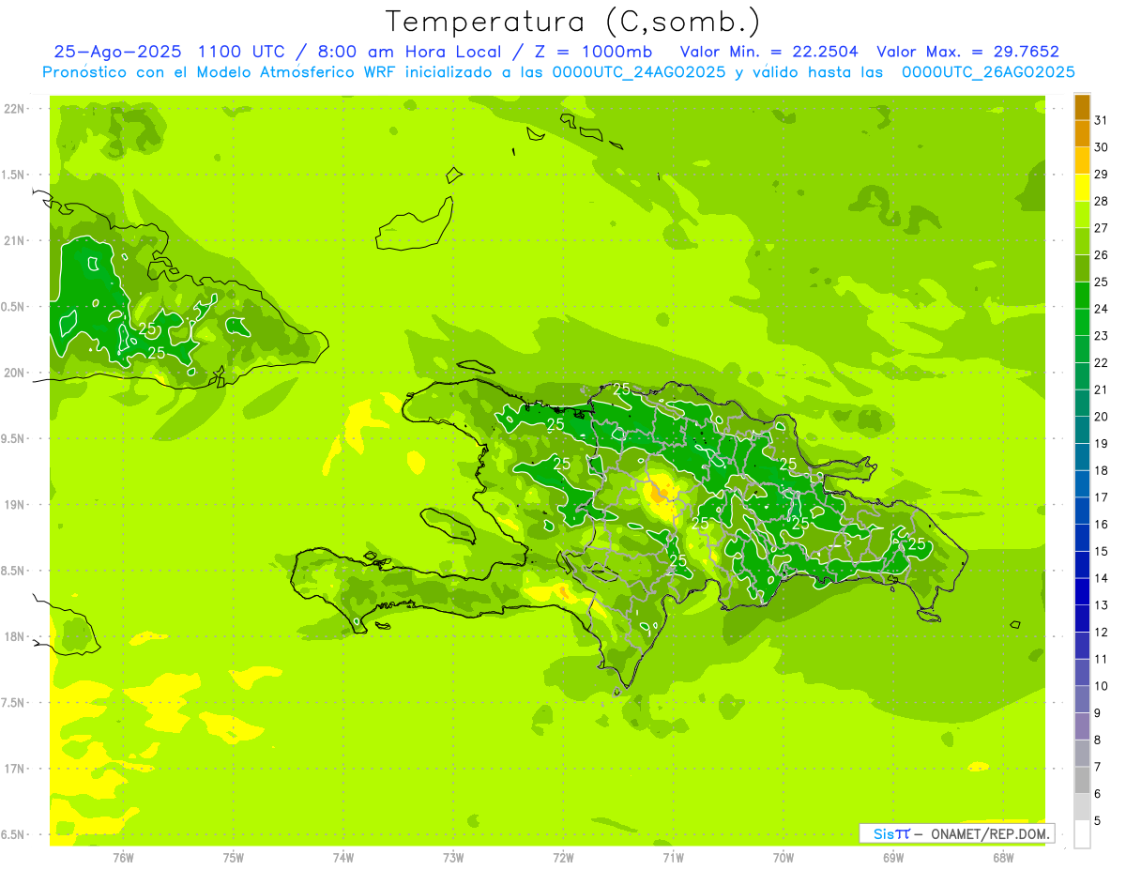Select the date text "25-Ago-2025"
Viewport: 1126px width, 870px height.
tap(119, 52)
